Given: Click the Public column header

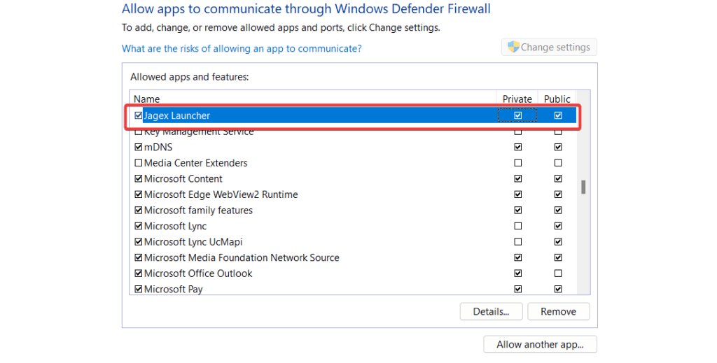Looking at the screenshot, I should pyautogui.click(x=557, y=99).
